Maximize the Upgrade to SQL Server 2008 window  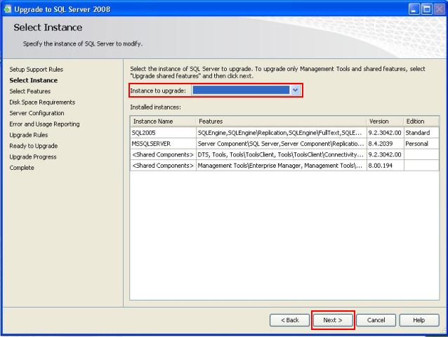point(427,9)
